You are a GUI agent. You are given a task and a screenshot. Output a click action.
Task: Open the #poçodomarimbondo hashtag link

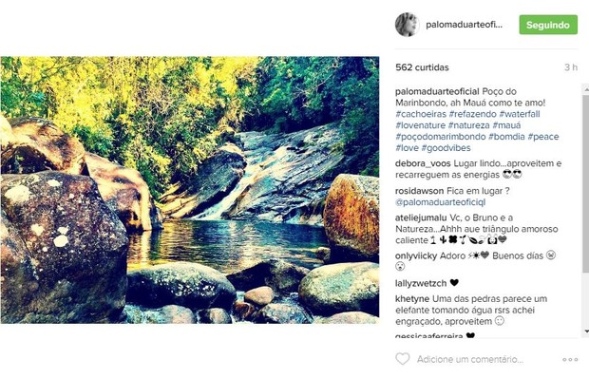[x=440, y=137]
